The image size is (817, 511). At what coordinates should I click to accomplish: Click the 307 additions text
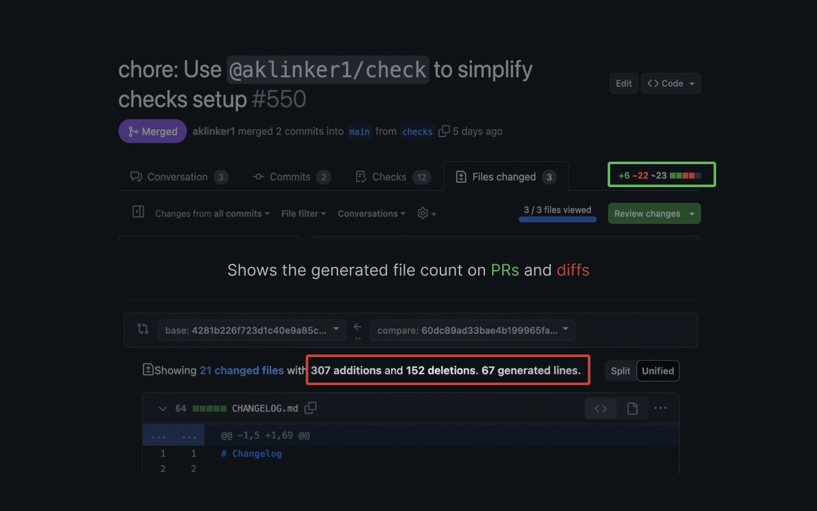click(347, 370)
